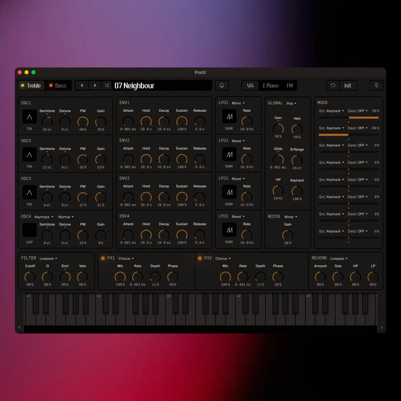This screenshot has height=401, width=401.
Task: Open first MODS row Src Keytrack dropdown
Action: [x=331, y=111]
